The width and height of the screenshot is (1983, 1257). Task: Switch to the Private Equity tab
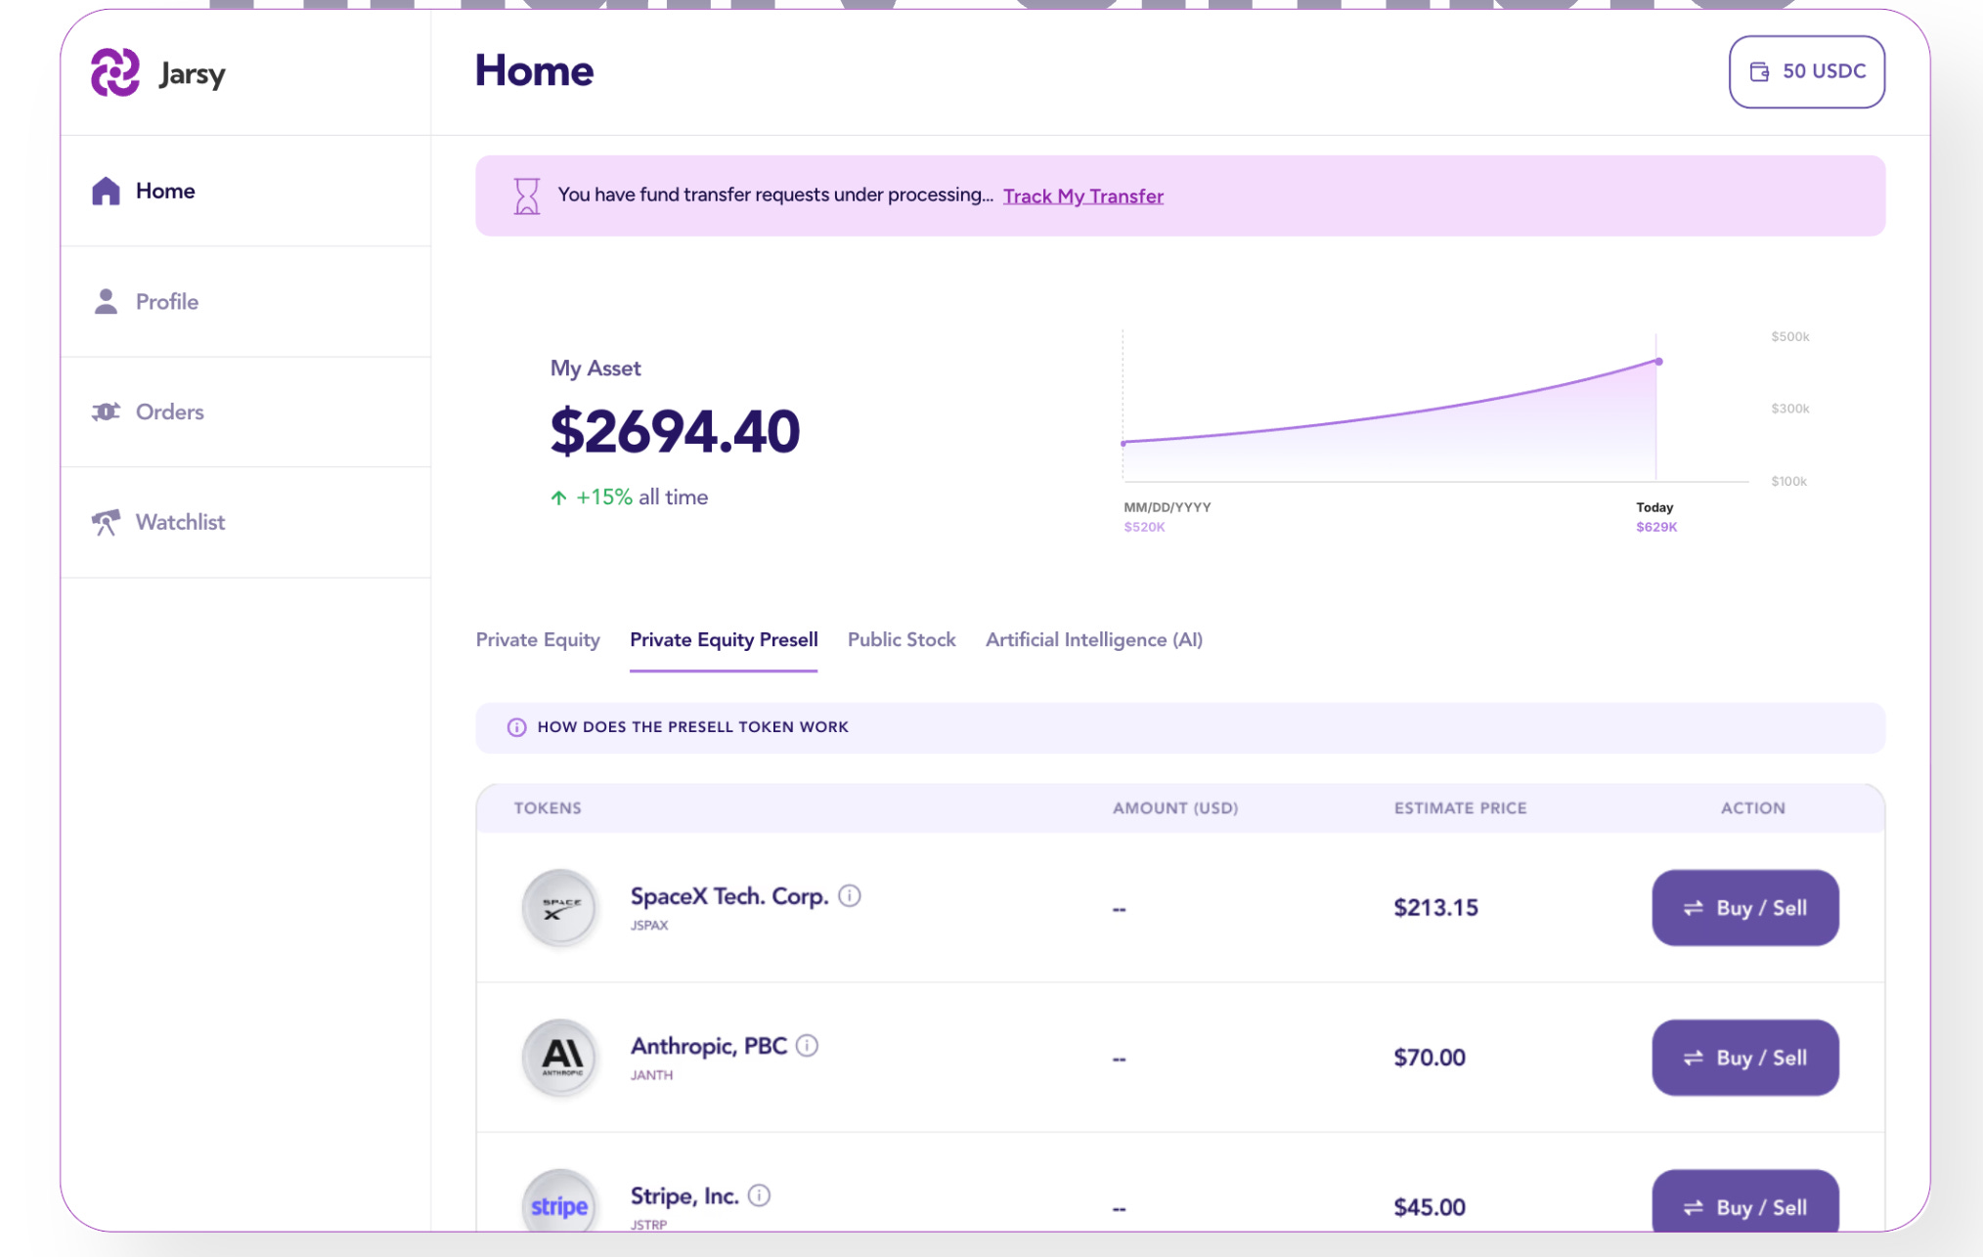[x=538, y=640]
